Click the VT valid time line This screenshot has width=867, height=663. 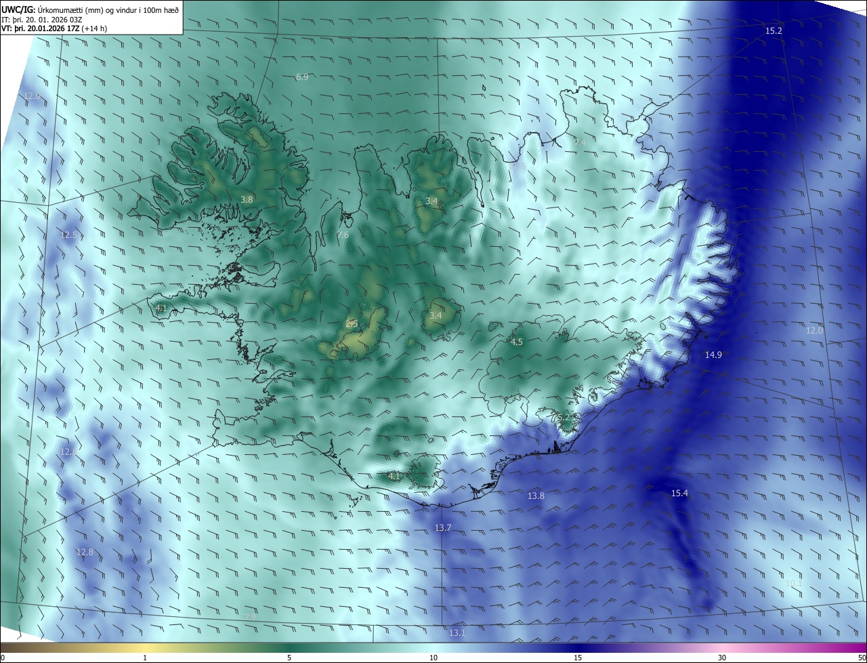(54, 28)
